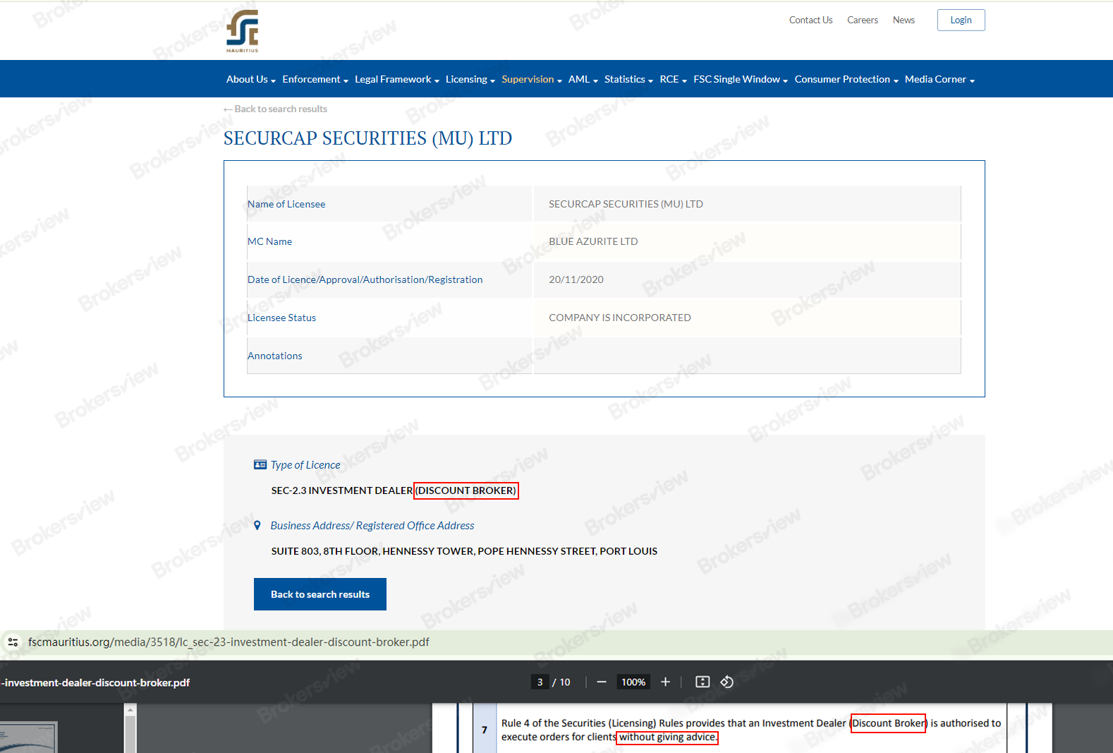1113x753 pixels.
Task: Click the PDF URL in the address bar
Action: click(229, 642)
